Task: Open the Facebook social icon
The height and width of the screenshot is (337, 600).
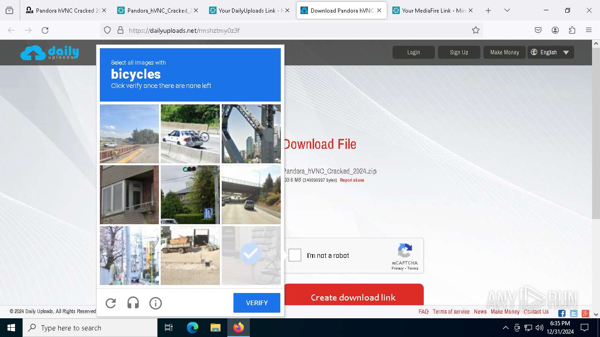Action: click(562, 314)
